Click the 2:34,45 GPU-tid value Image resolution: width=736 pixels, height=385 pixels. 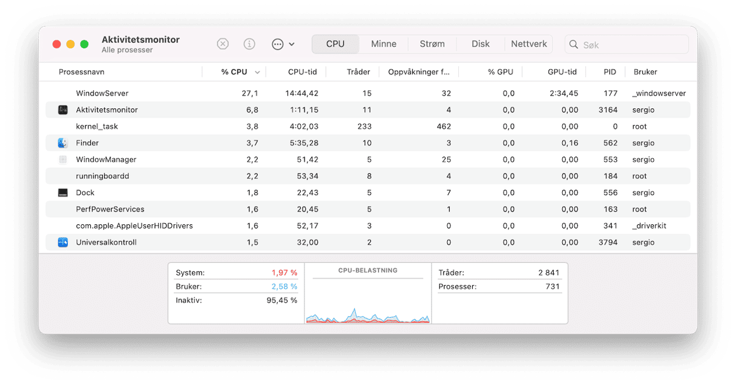point(563,94)
